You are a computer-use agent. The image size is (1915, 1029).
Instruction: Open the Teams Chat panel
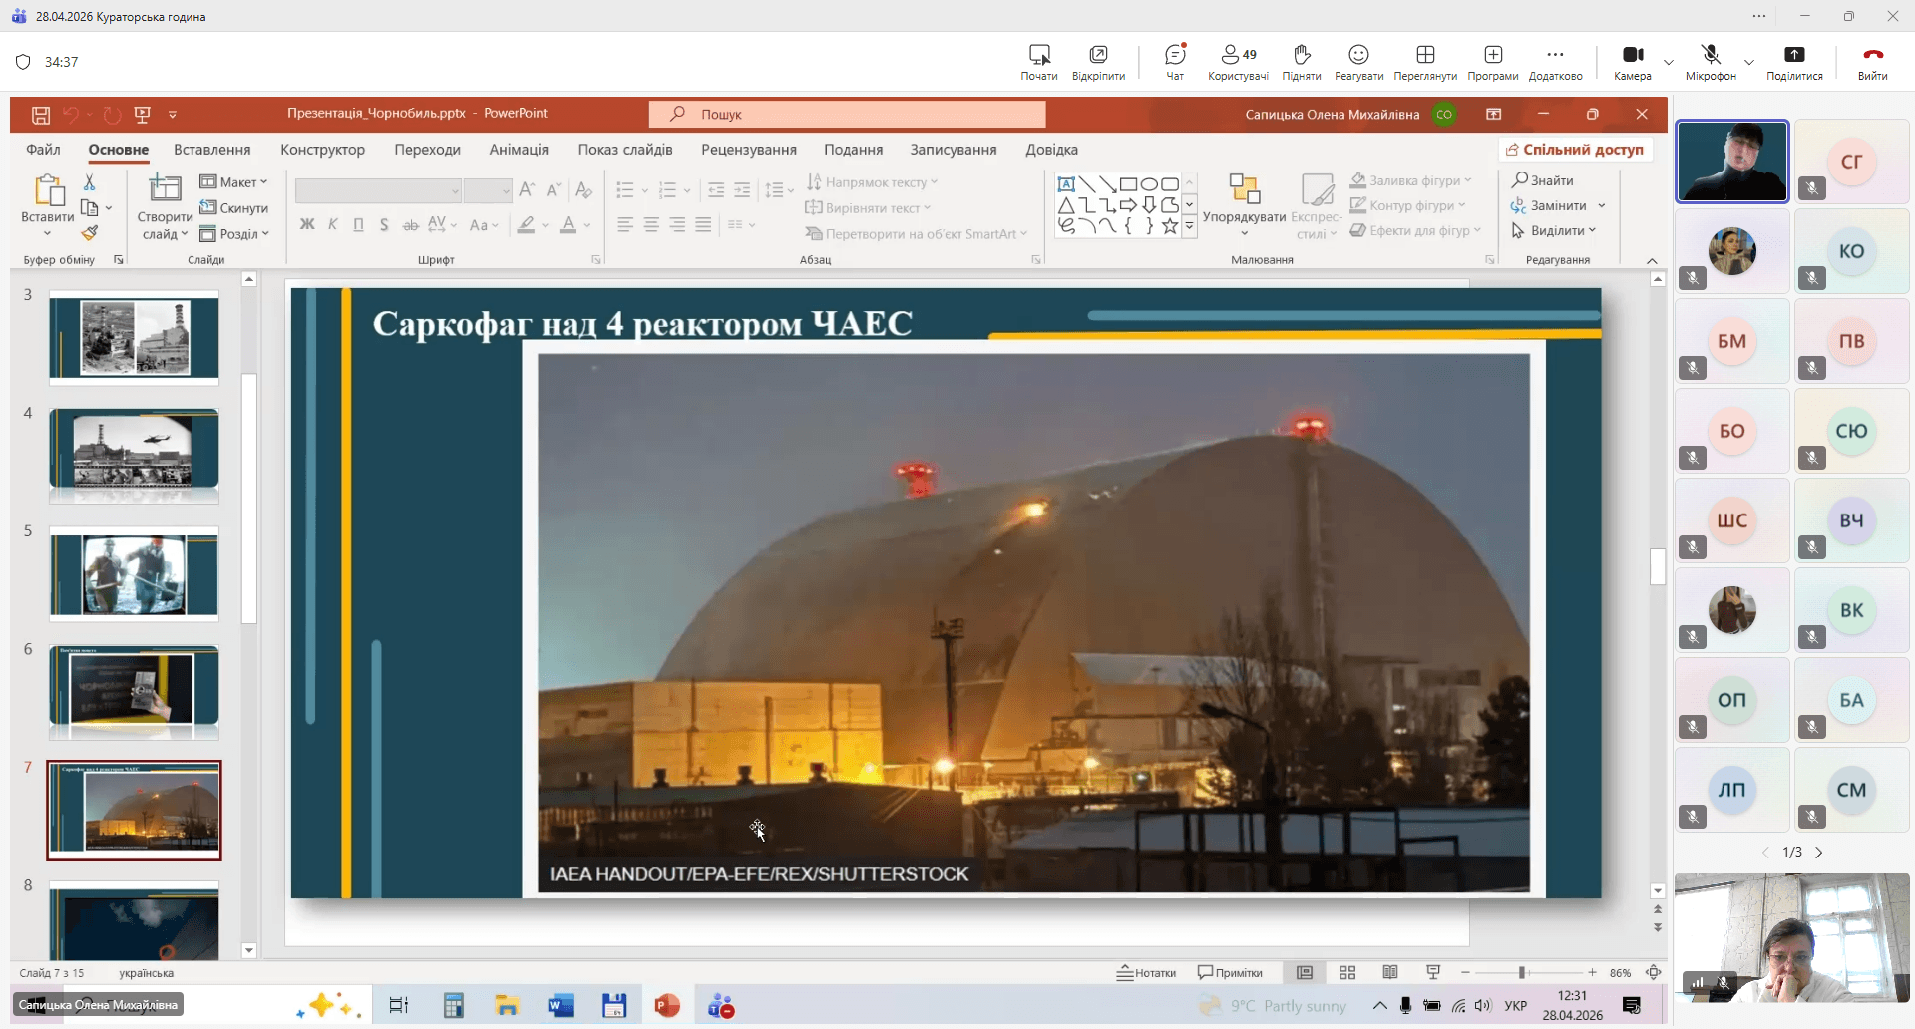pyautogui.click(x=1175, y=56)
